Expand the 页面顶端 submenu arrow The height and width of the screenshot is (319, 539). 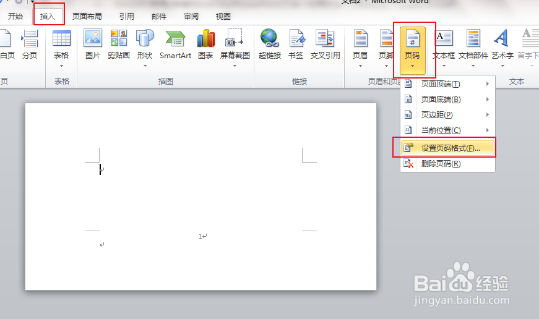[488, 84]
